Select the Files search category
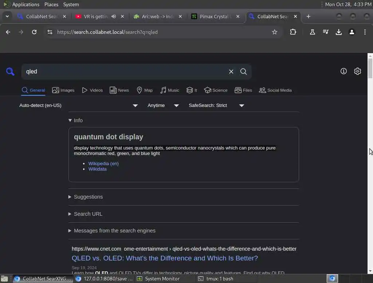Screen dimensions: 373x283 [x=243, y=90]
